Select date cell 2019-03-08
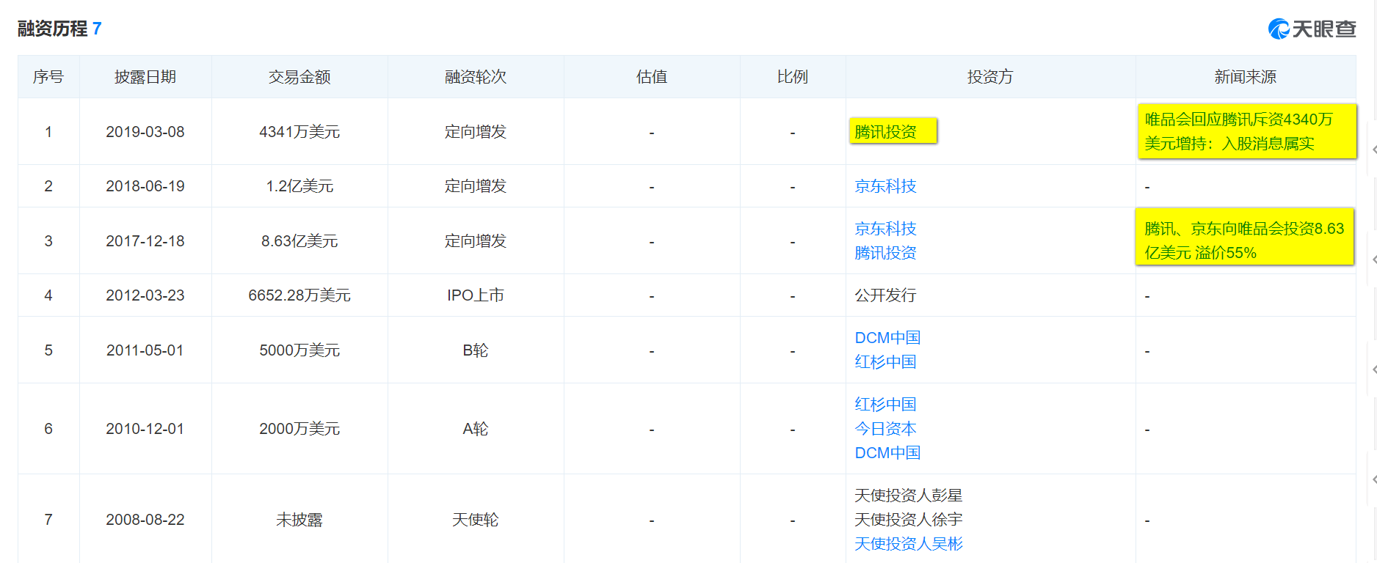 tap(145, 132)
